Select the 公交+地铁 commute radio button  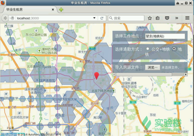tap(148, 49)
